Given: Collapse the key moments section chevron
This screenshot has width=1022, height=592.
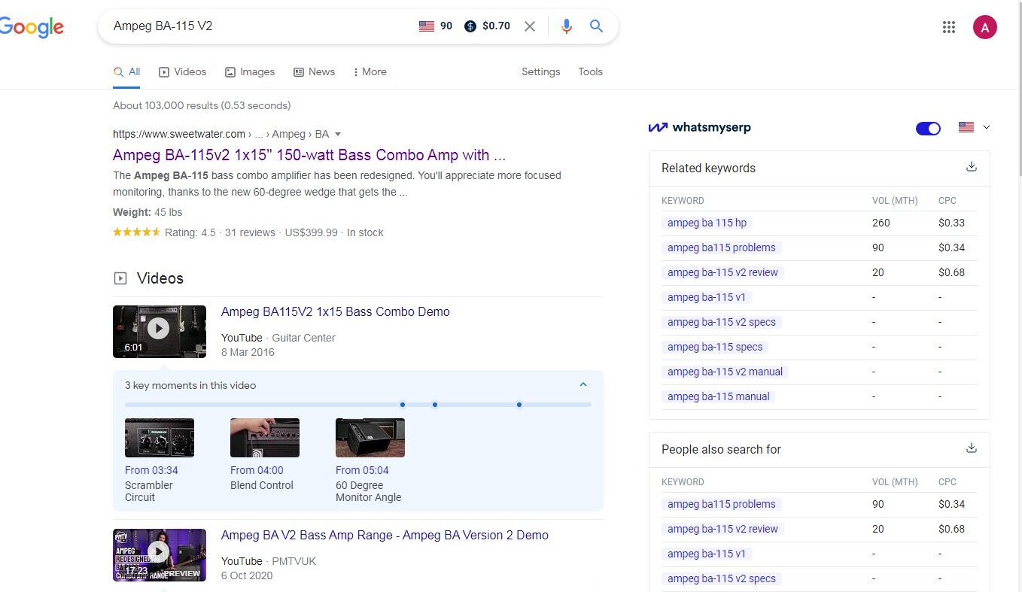Looking at the screenshot, I should (583, 384).
